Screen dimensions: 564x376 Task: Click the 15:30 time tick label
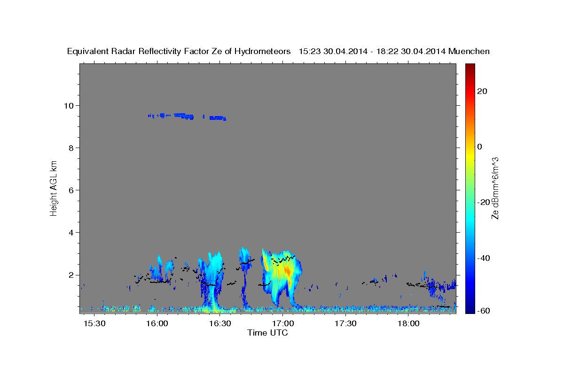pyautogui.click(x=94, y=323)
